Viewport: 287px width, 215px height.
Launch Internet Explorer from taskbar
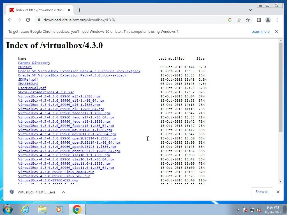point(25,209)
